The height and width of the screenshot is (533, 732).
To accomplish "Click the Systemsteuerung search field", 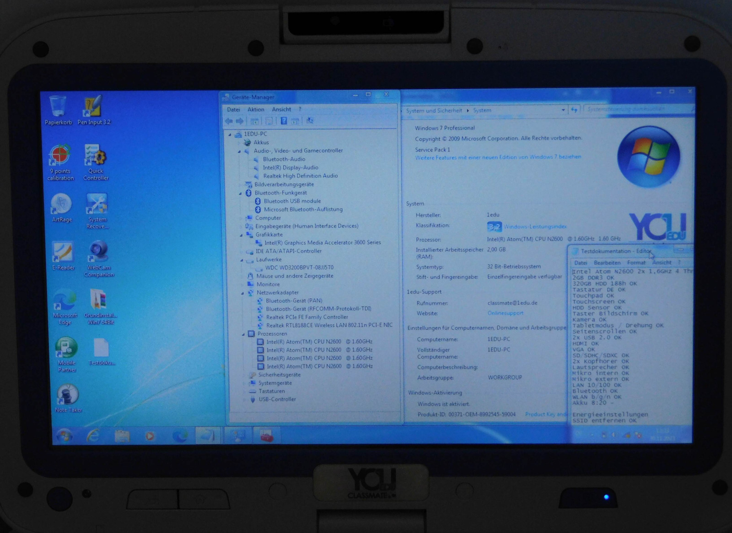I will 639,109.
